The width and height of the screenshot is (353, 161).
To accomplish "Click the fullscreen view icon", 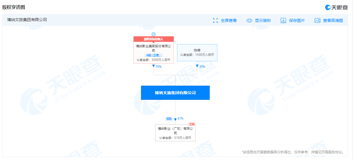I will coord(215,20).
